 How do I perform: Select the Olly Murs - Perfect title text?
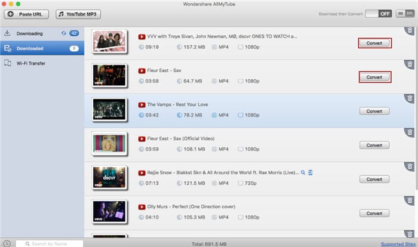pos(191,206)
